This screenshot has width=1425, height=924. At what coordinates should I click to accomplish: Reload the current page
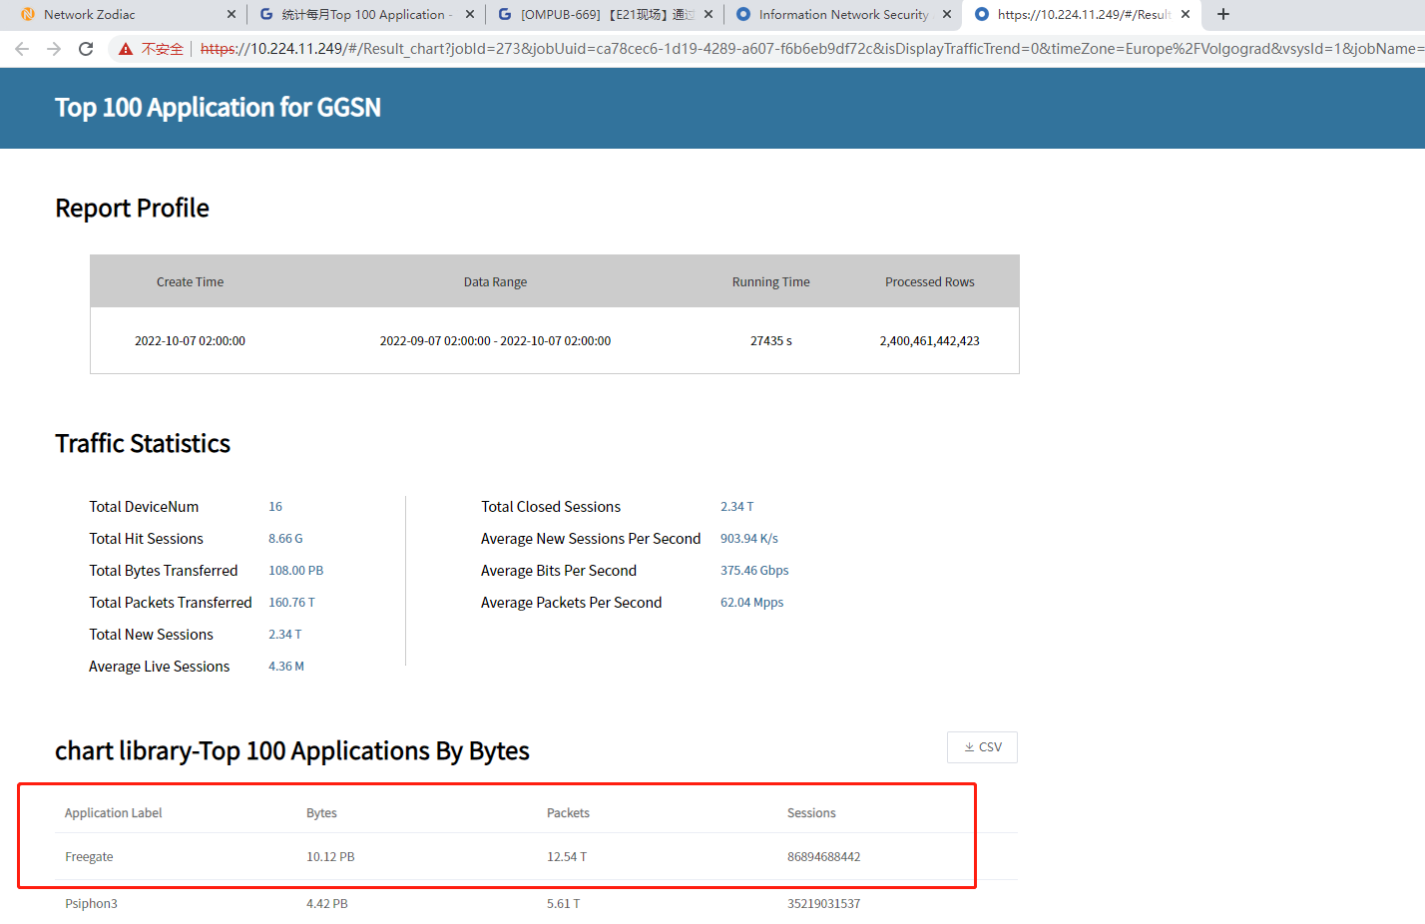(x=86, y=49)
